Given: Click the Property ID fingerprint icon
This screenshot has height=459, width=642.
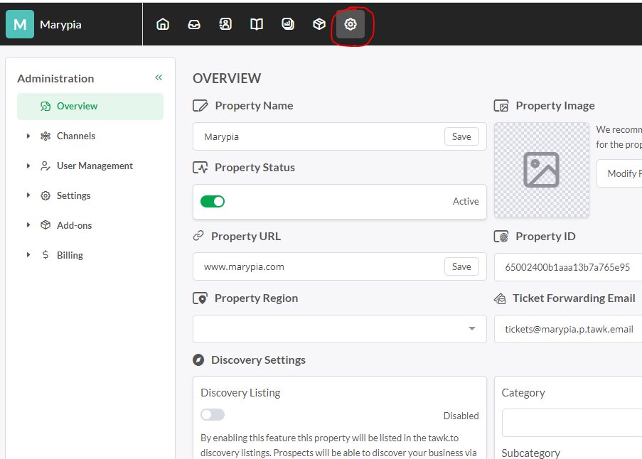Looking at the screenshot, I should point(501,236).
